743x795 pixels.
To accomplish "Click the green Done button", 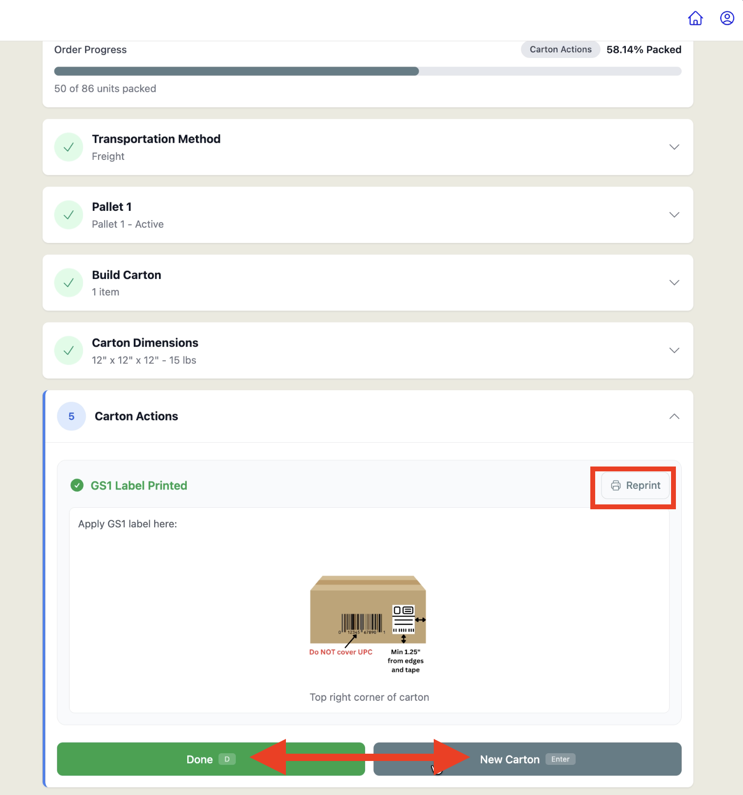I will (x=211, y=759).
